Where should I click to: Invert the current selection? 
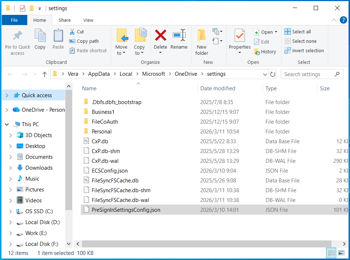(x=304, y=50)
